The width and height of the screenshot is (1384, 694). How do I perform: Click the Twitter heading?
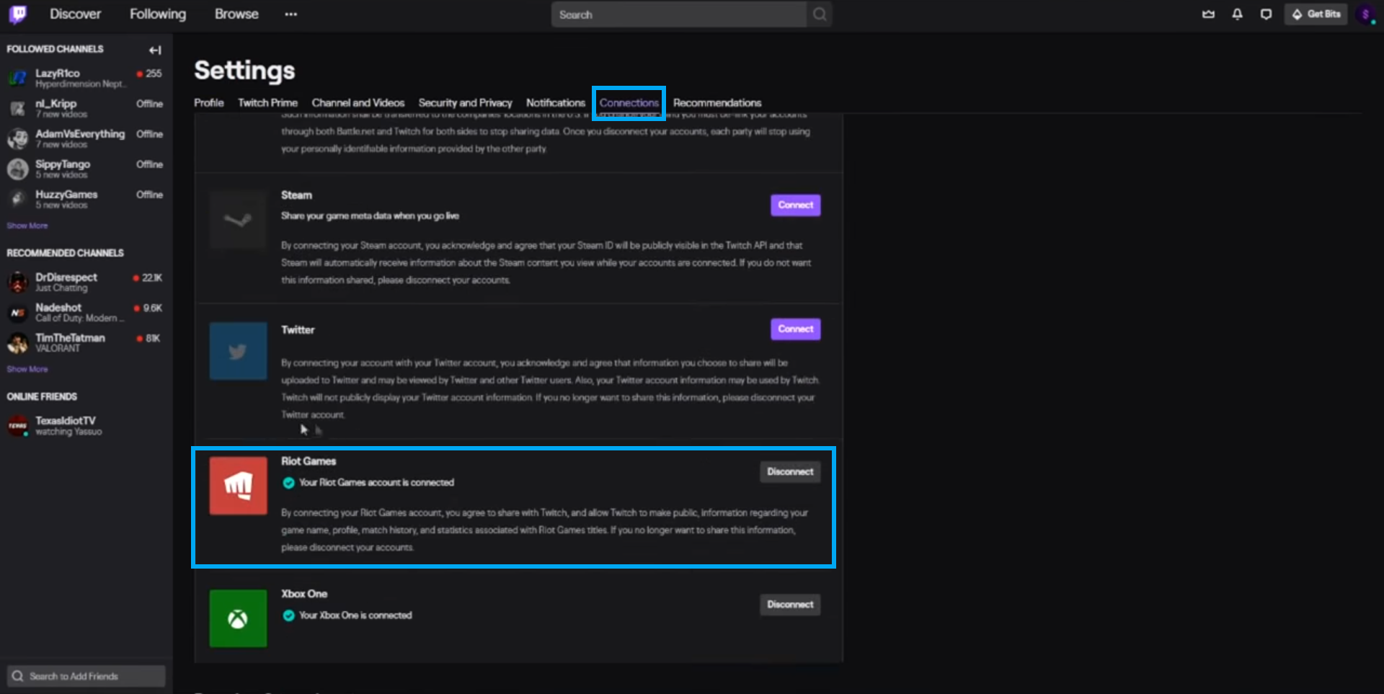[x=298, y=330]
